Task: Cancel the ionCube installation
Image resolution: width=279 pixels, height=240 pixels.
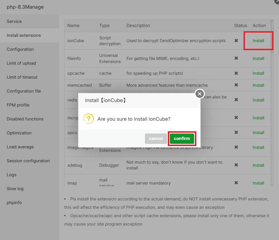Action: click(156, 138)
